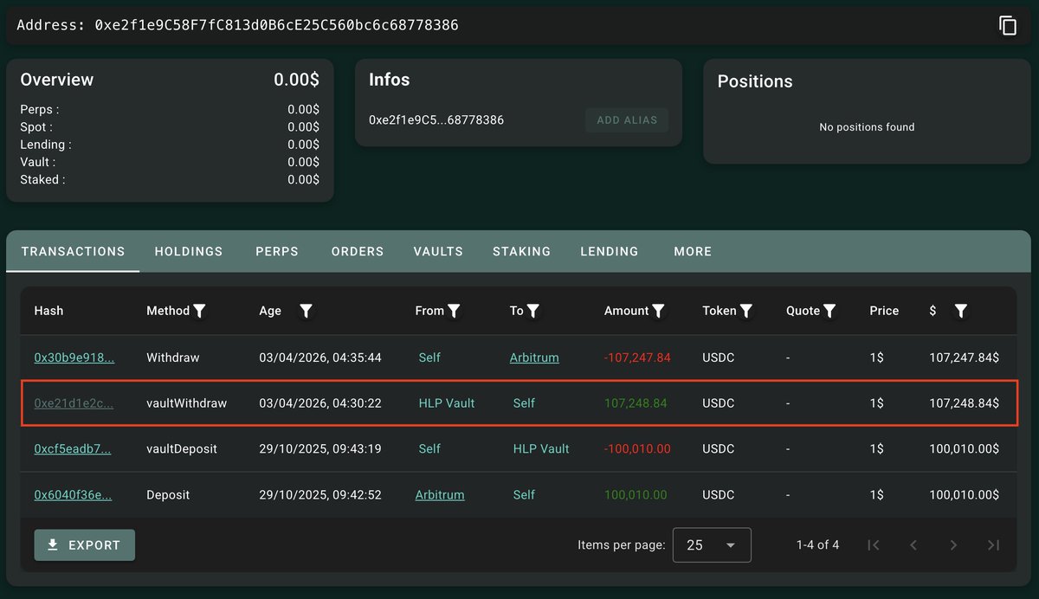
Task: Filter the Quote column
Action: (829, 311)
